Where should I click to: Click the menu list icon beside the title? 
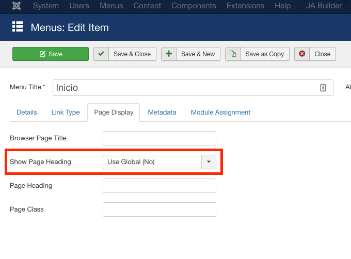[x=18, y=27]
